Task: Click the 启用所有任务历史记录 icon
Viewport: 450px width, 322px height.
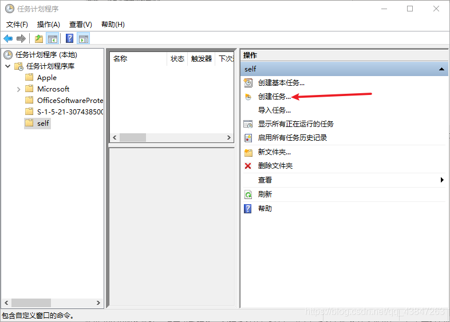Action: click(x=248, y=138)
